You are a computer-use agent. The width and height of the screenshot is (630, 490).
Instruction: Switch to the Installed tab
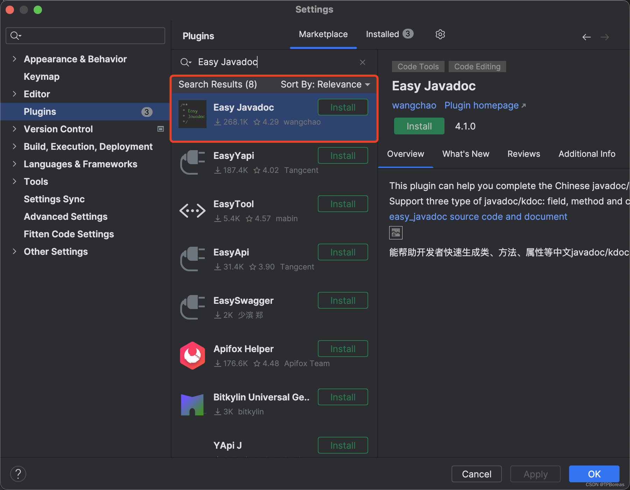click(x=383, y=34)
